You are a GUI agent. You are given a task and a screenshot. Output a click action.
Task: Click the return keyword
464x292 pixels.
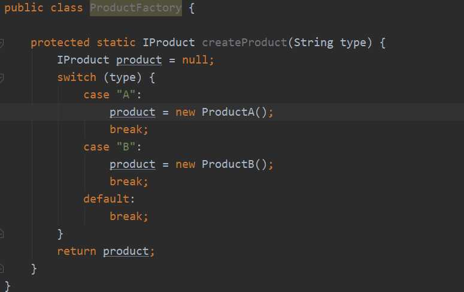coord(77,251)
